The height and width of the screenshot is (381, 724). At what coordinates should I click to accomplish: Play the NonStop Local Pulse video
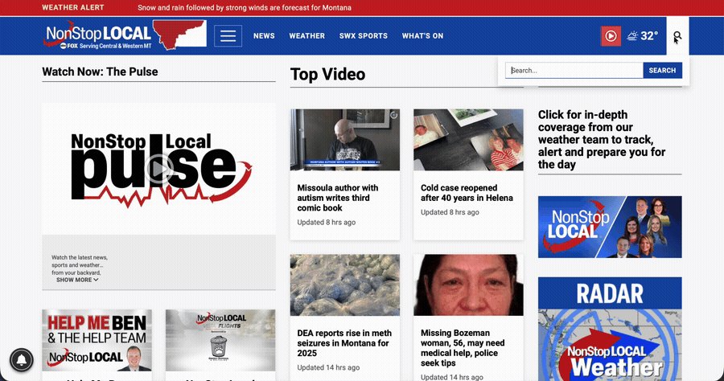point(158,169)
